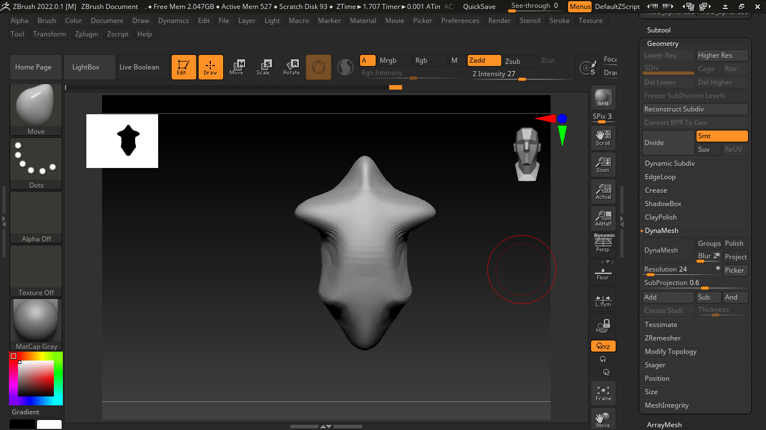Image resolution: width=766 pixels, height=430 pixels.
Task: Select the Edit mode icon in the top shelf
Action: 183,67
